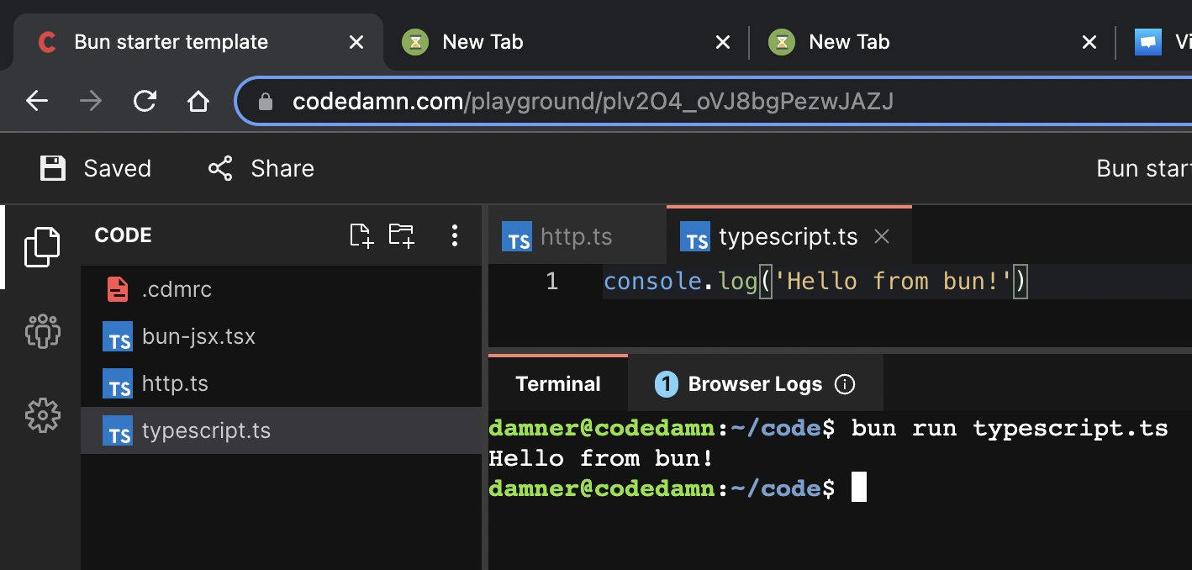1192x570 pixels.
Task: Open http.ts from the file tree
Action: click(x=175, y=384)
